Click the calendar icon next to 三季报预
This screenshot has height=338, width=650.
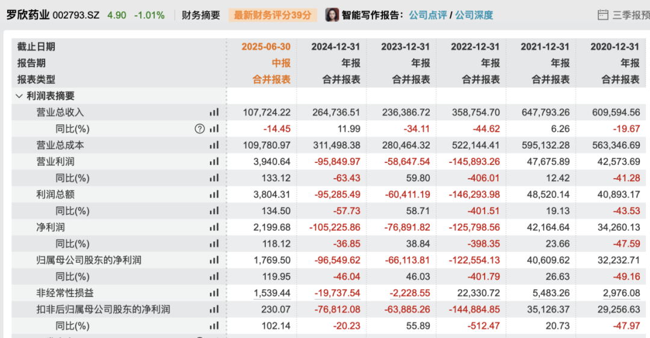click(602, 15)
